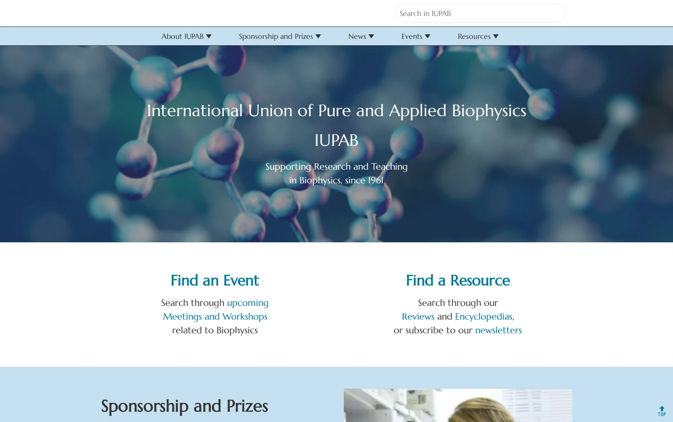Click the Sponsorship and Prizes section heading
Image resolution: width=673 pixels, height=422 pixels.
[x=185, y=406]
